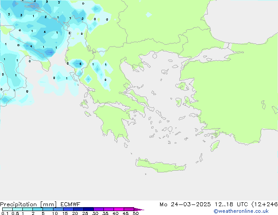Screen dimensions: 278x215
Task: Click the Peloponnese peninsula on map
Action: coord(114,121)
